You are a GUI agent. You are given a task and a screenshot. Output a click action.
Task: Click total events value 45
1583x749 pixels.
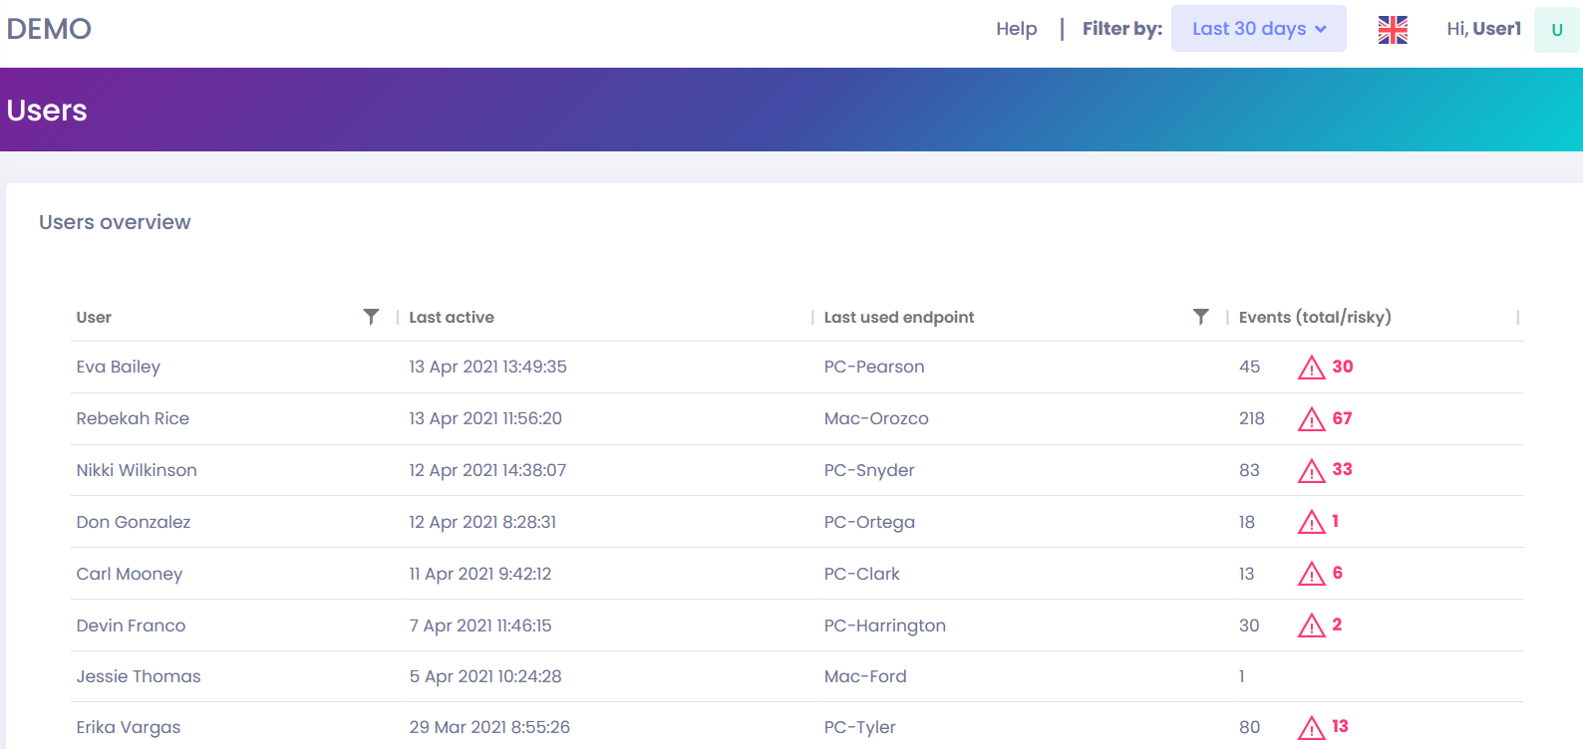coord(1250,367)
